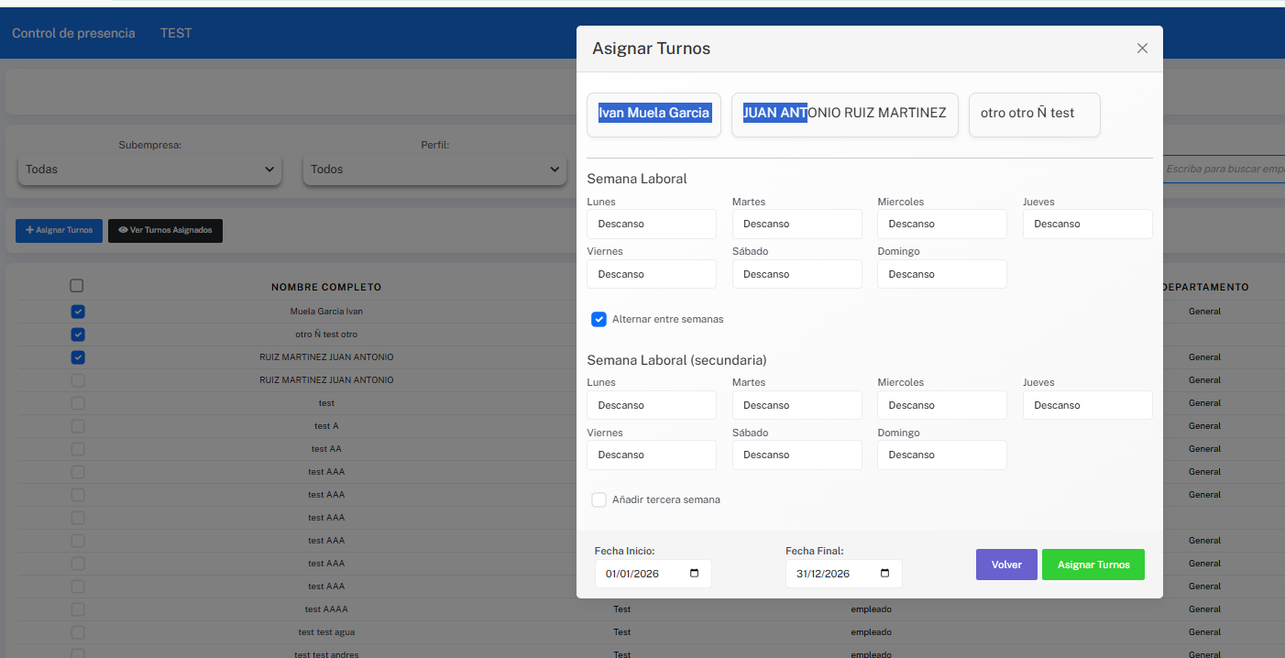The width and height of the screenshot is (1285, 658).
Task: Uncheck the Muela Garcia Ivan row checkbox
Action: pos(78,312)
